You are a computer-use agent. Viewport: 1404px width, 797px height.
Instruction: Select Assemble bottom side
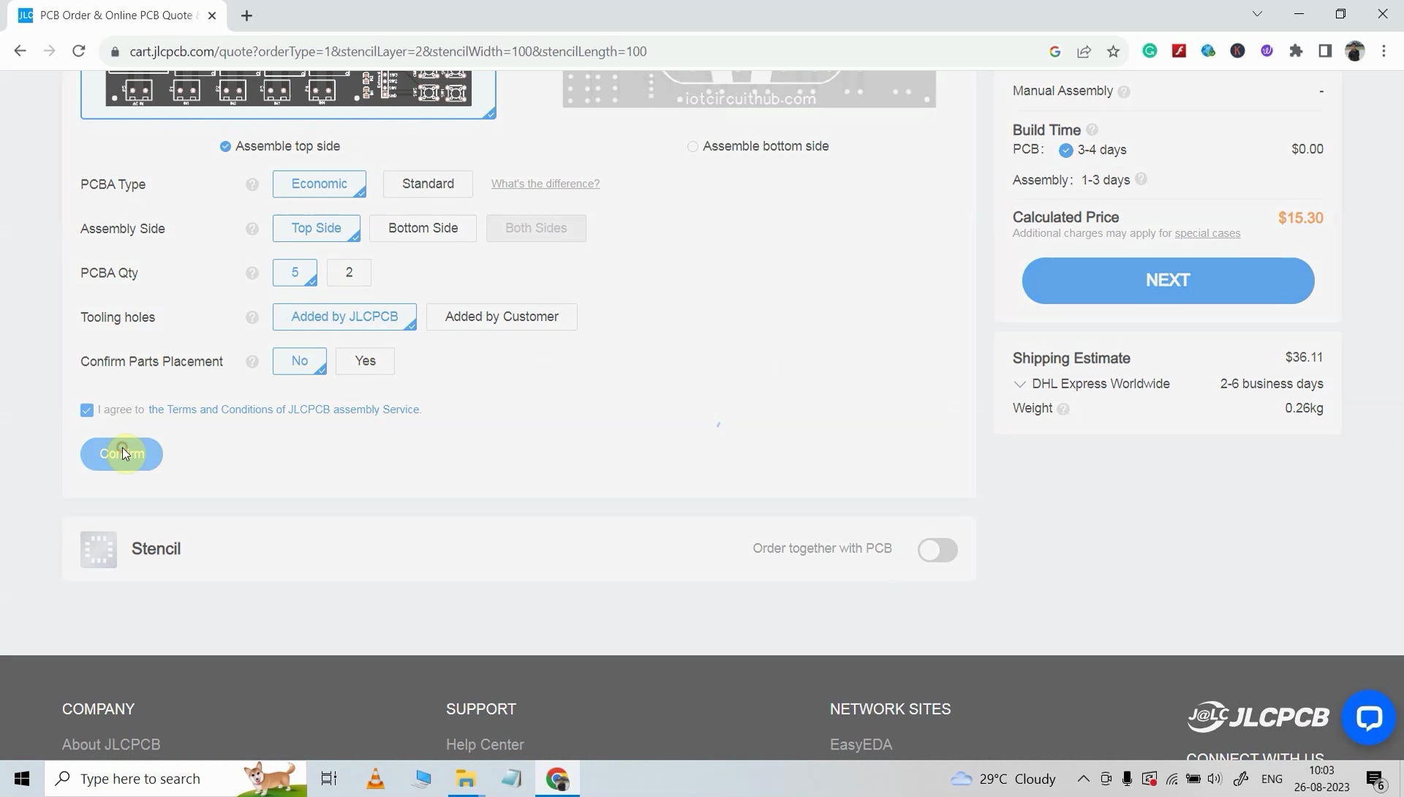[x=692, y=146]
